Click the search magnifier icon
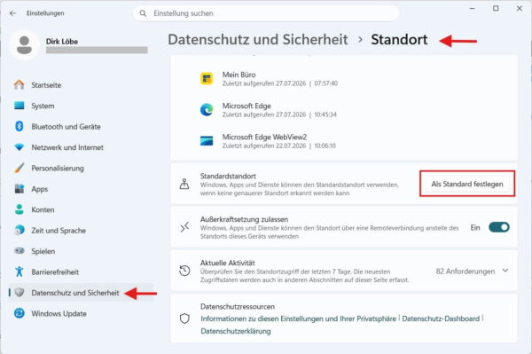This screenshot has height=354, width=532. [x=143, y=13]
